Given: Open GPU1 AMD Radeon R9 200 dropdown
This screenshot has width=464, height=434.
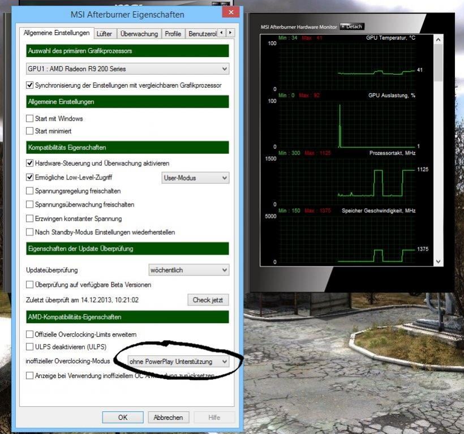Looking at the screenshot, I should click(127, 69).
